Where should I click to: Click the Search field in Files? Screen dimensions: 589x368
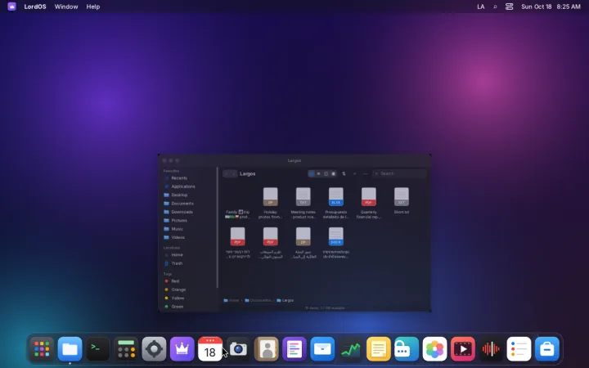(x=400, y=173)
